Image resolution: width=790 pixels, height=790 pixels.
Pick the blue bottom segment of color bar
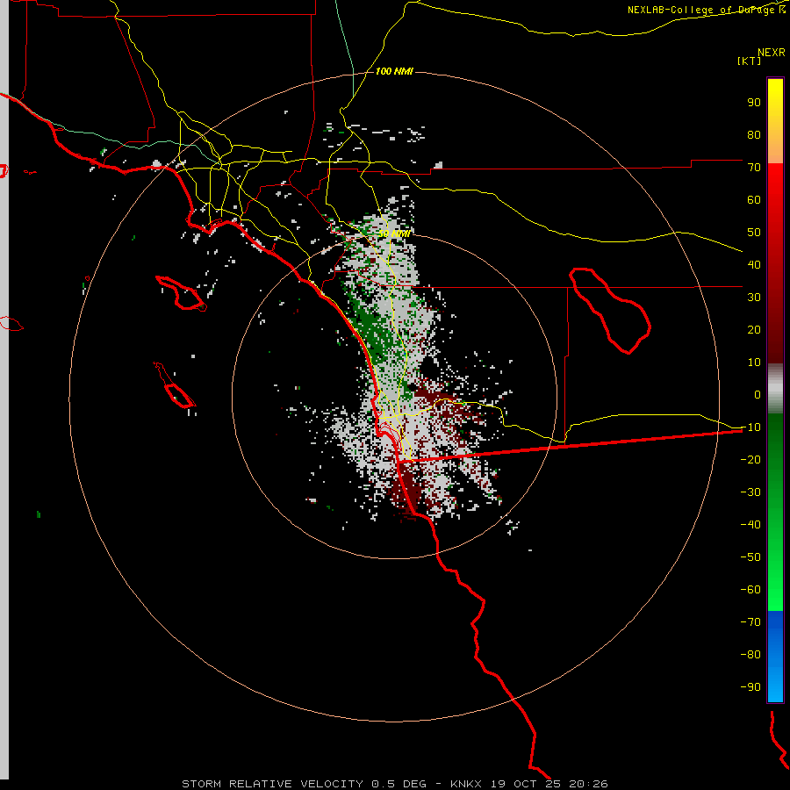(x=775, y=657)
